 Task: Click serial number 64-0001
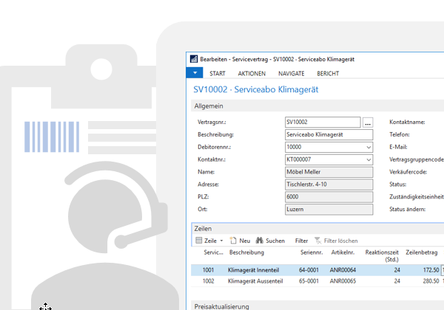(309, 270)
